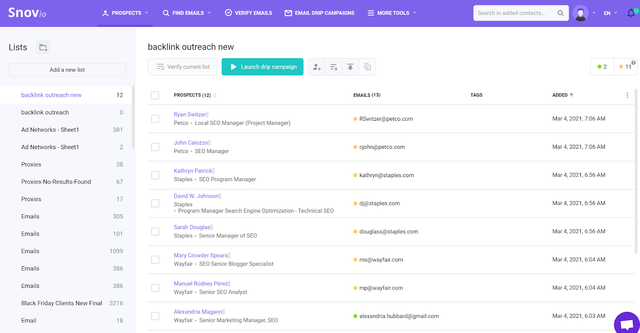Image resolution: width=640 pixels, height=333 pixels.
Task: Check the Ryan Switzer row
Action: 155,119
